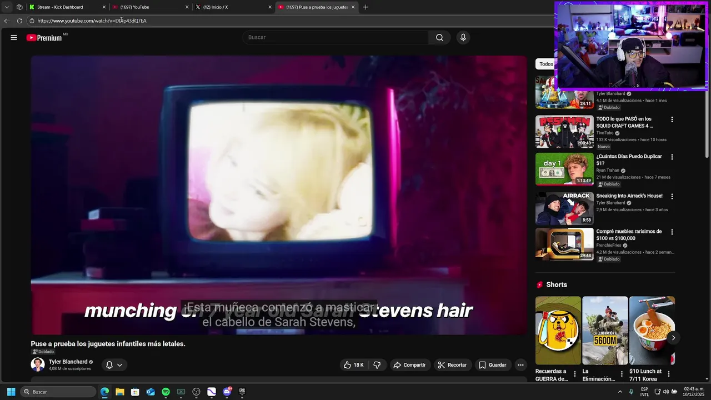The height and width of the screenshot is (400, 711).
Task: Select the Todos filter chip
Action: tap(545, 64)
